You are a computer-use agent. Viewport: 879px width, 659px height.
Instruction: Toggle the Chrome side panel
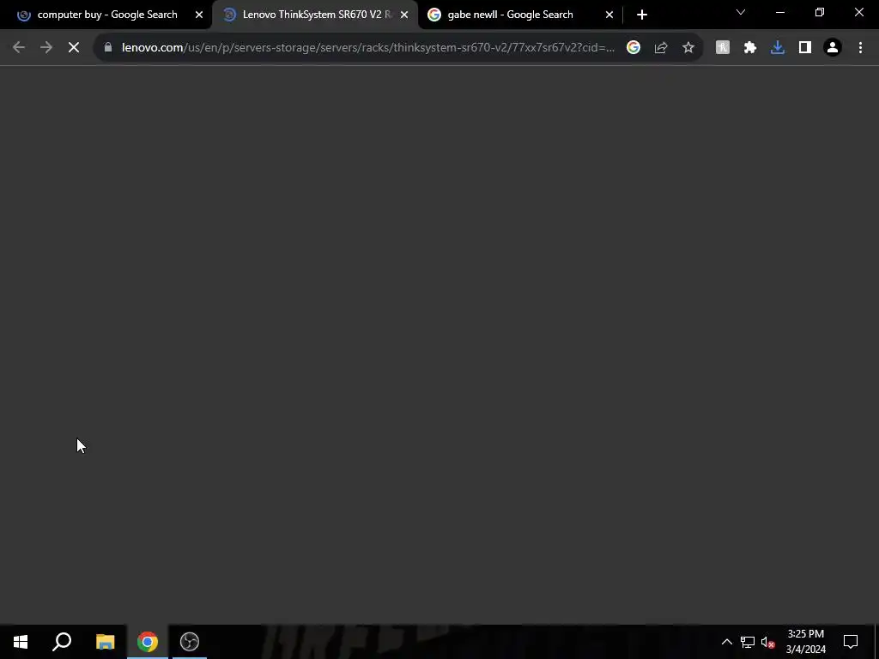click(805, 48)
